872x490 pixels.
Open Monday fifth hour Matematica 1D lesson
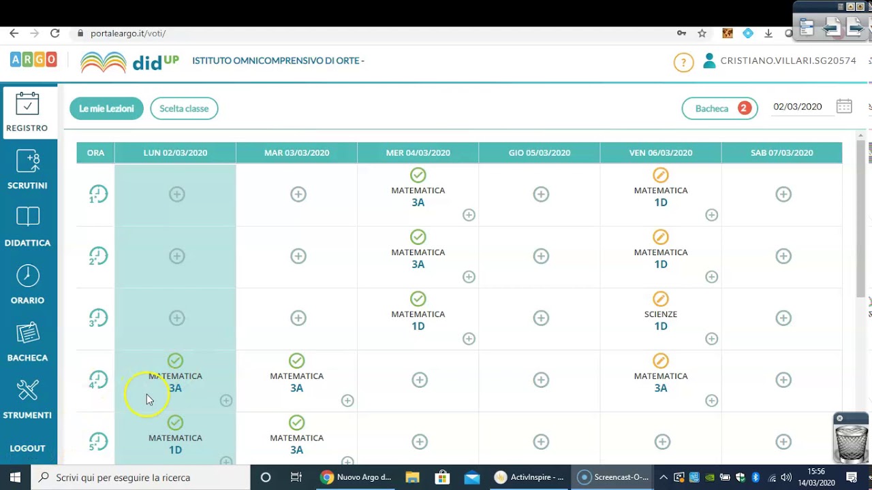click(175, 436)
